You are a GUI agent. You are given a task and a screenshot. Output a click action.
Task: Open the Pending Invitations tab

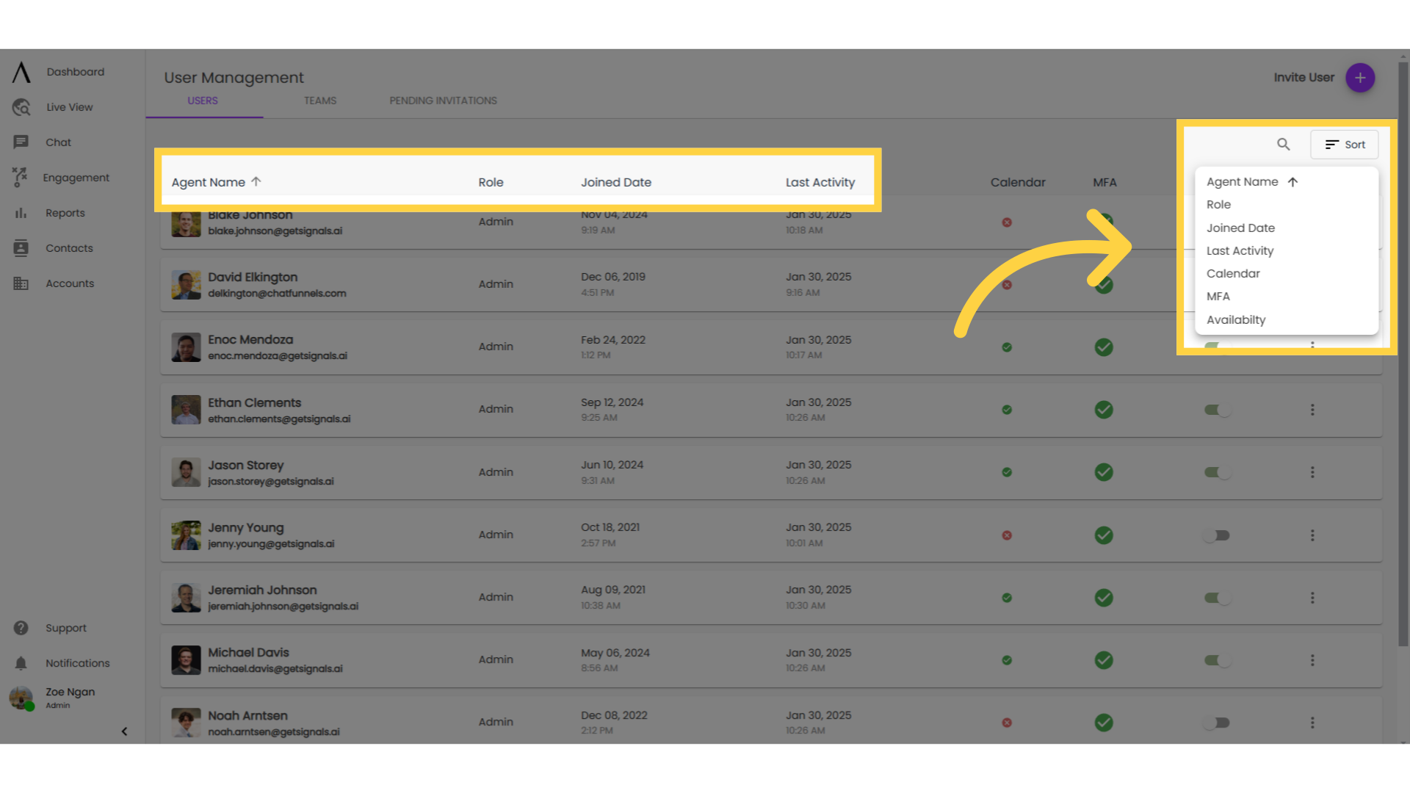click(443, 101)
